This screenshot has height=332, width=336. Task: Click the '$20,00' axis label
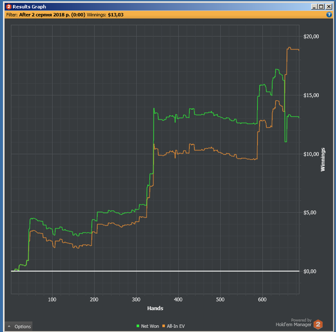click(x=311, y=36)
